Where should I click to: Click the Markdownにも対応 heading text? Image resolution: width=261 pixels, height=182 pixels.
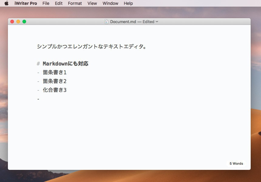(65, 64)
